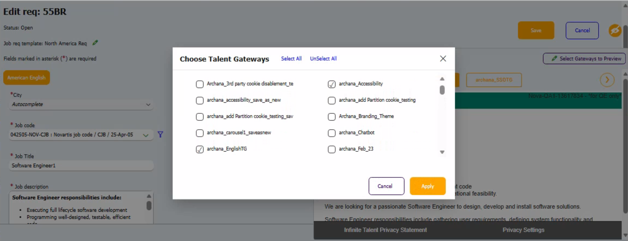Screen dimensions: 628x241
Task: Click the Select All link
Action: click(x=291, y=59)
